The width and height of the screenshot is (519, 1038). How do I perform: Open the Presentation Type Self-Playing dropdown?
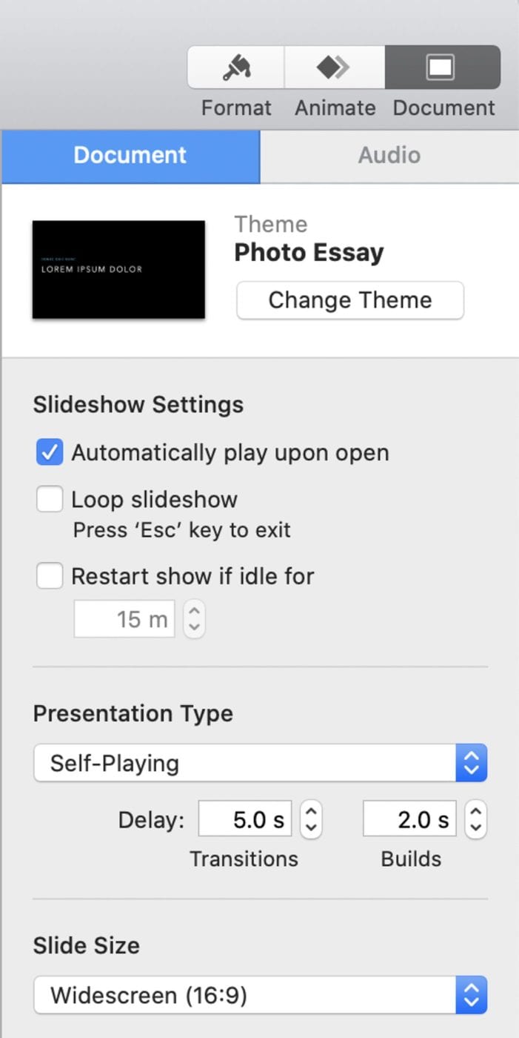pyautogui.click(x=260, y=763)
